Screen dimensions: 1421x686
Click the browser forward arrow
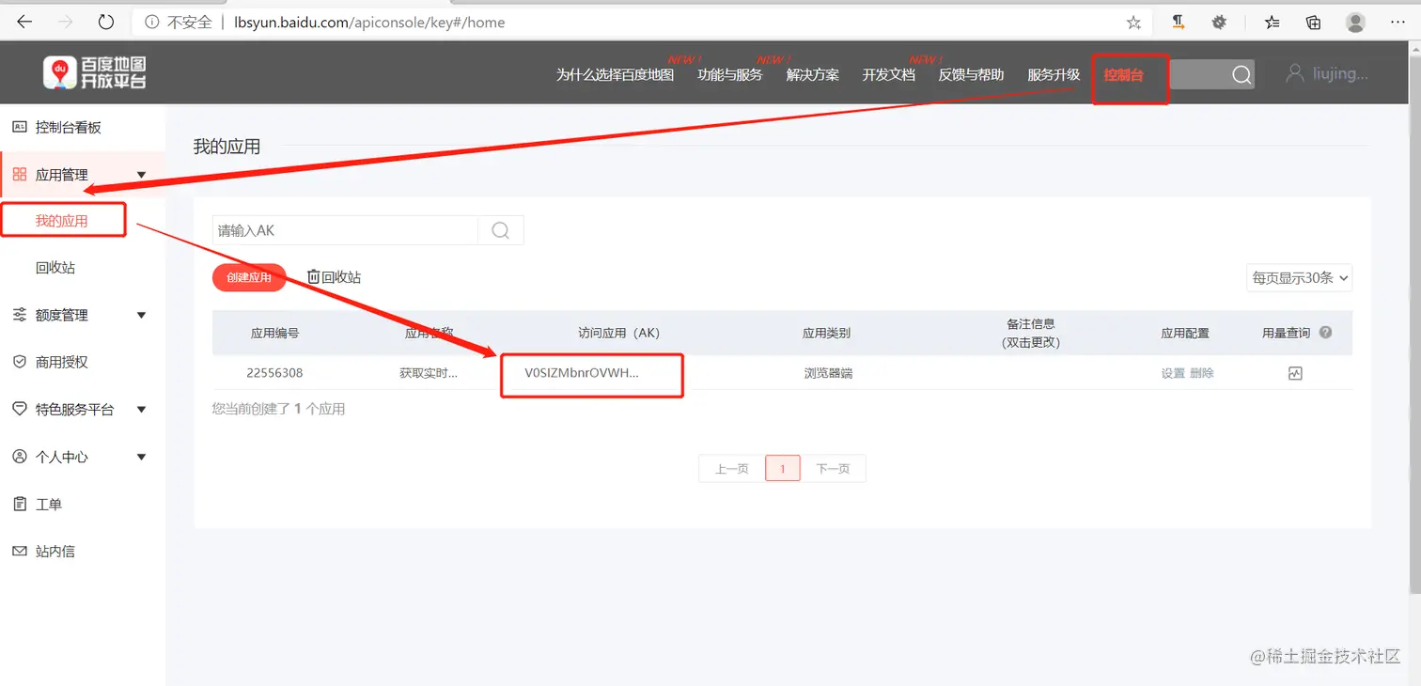(66, 22)
